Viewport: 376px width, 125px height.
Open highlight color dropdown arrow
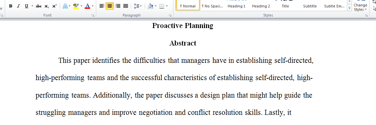click(x=81, y=6)
